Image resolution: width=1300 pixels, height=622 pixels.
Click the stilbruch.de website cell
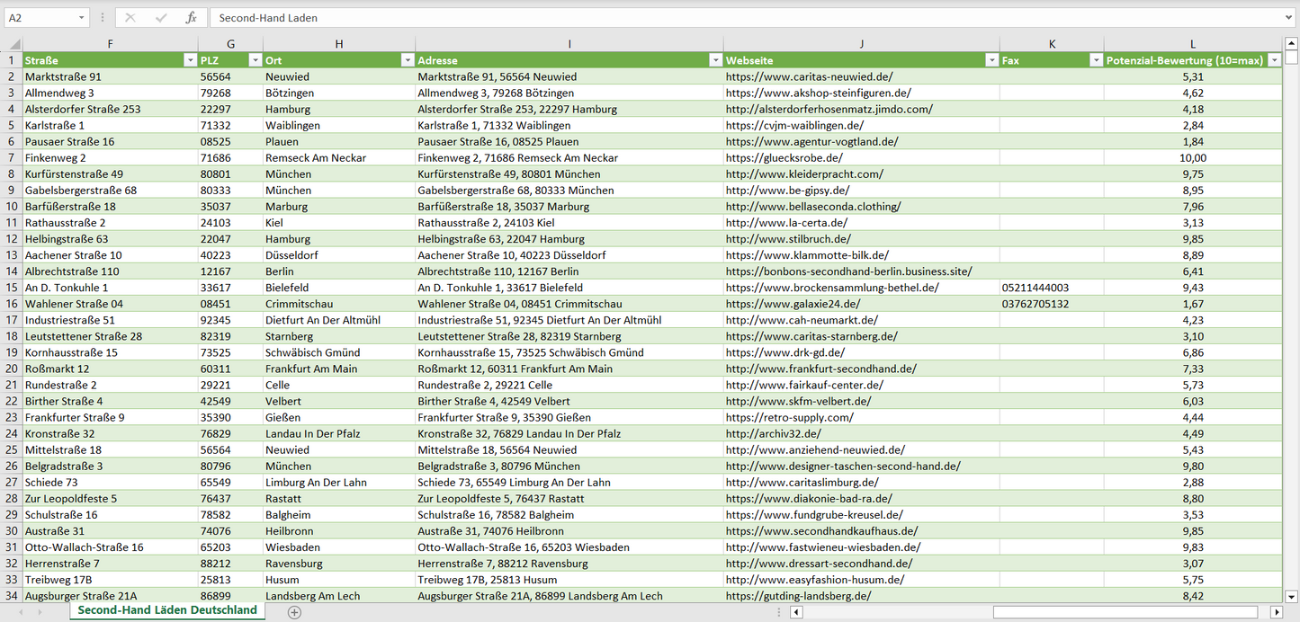click(x=787, y=239)
